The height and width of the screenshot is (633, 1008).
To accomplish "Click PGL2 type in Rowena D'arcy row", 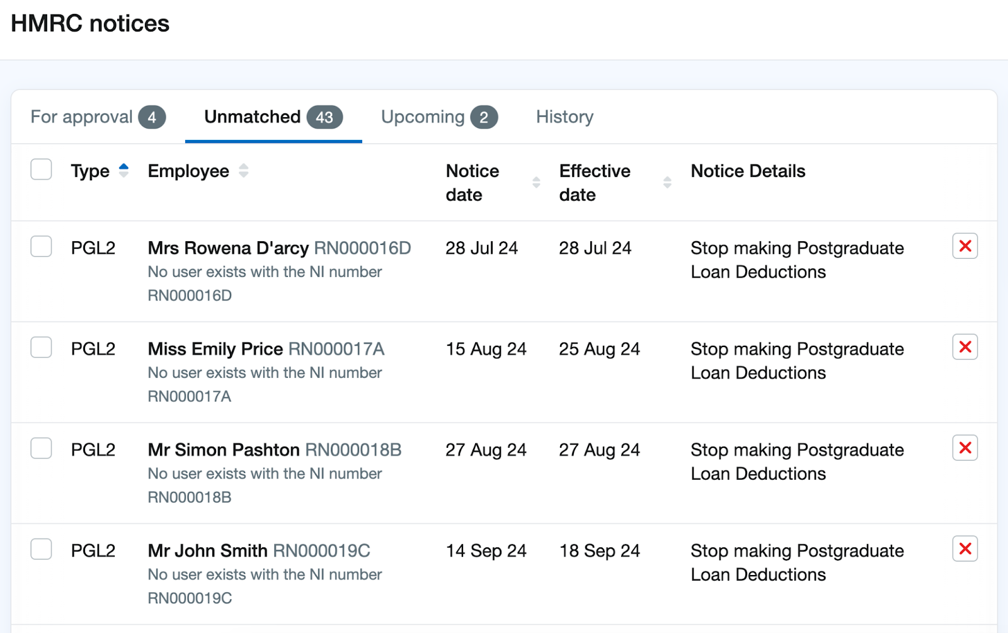I will (93, 248).
